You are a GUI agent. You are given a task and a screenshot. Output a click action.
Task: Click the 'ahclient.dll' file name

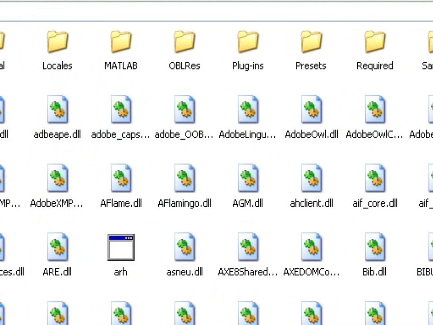[x=312, y=204]
